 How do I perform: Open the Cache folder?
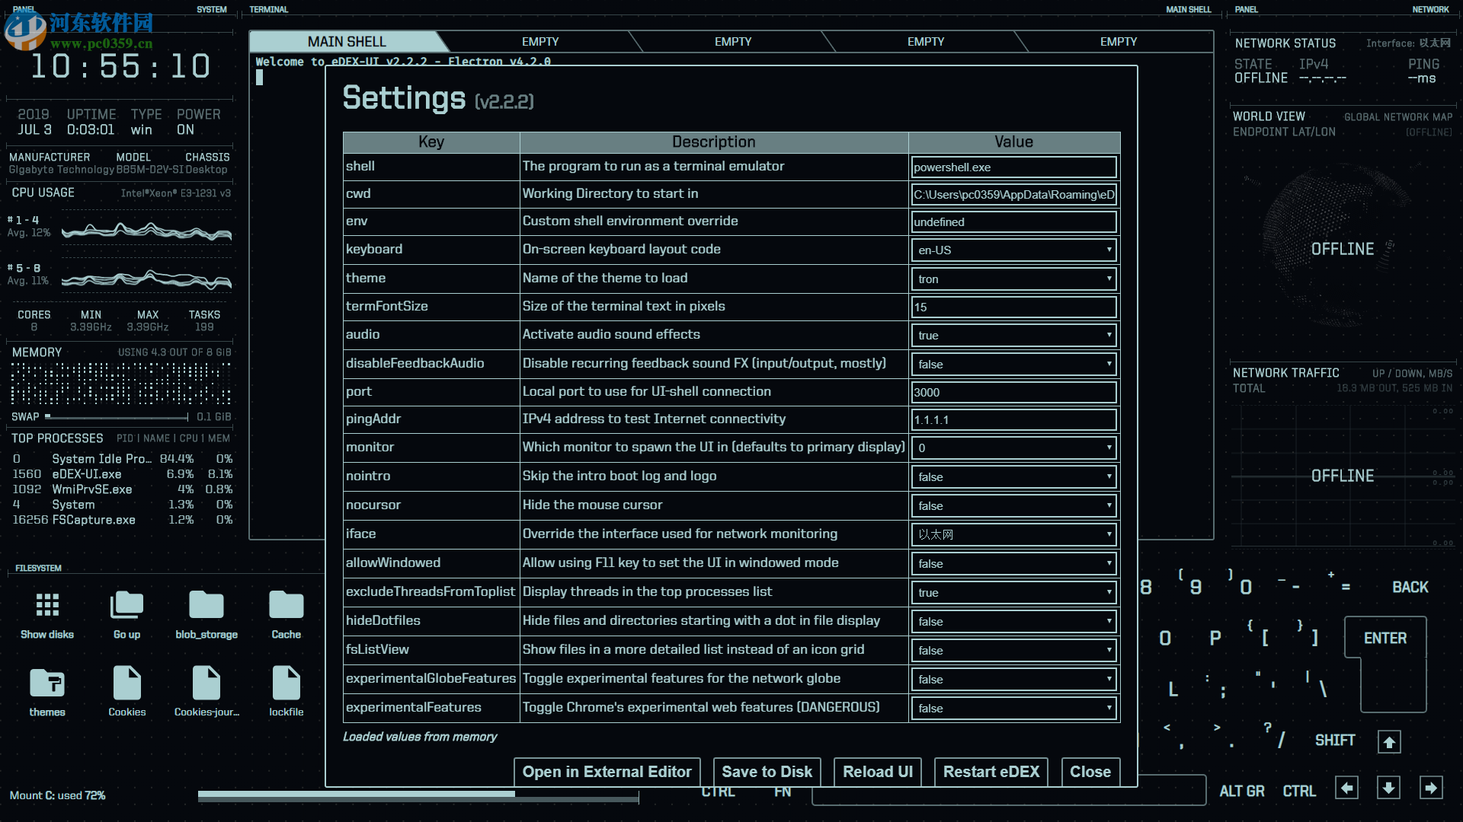click(286, 605)
